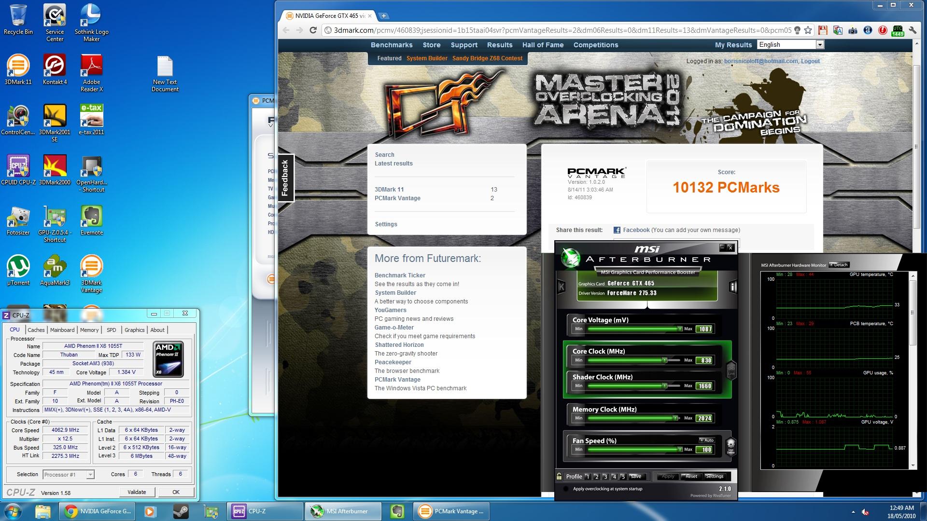The image size is (927, 521).
Task: Click the My Results link
Action: click(733, 45)
